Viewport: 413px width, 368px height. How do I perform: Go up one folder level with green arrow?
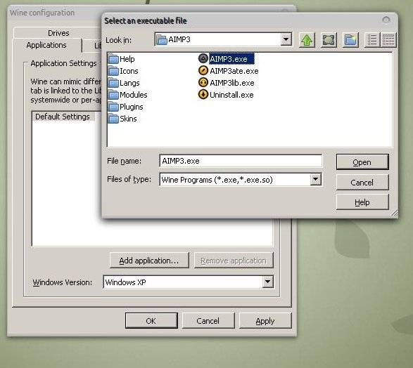tap(307, 40)
